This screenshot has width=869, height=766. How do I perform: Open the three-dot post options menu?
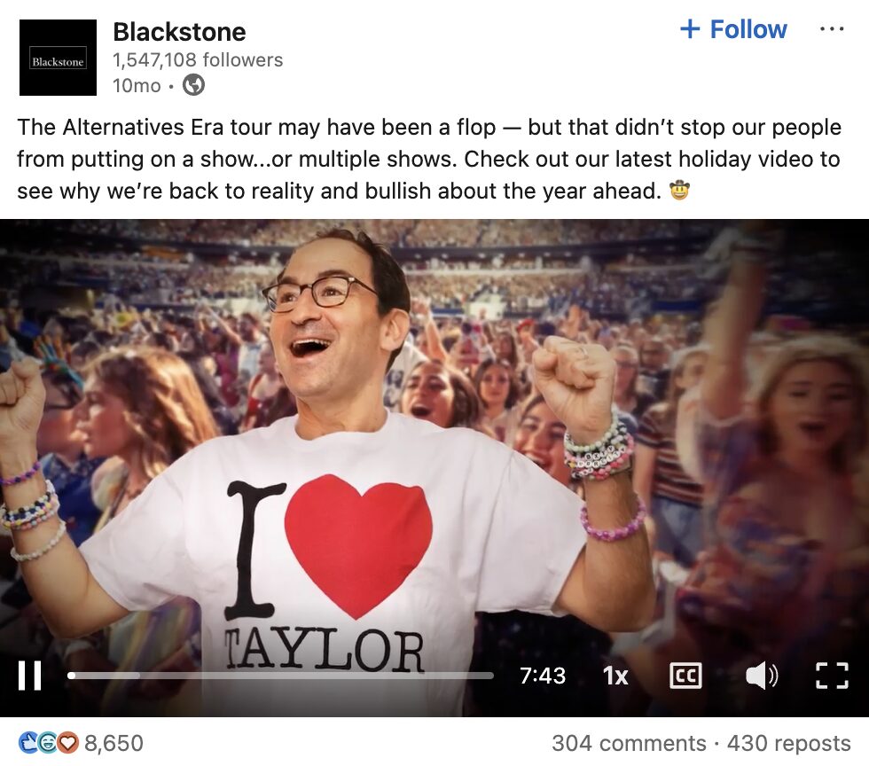click(832, 29)
